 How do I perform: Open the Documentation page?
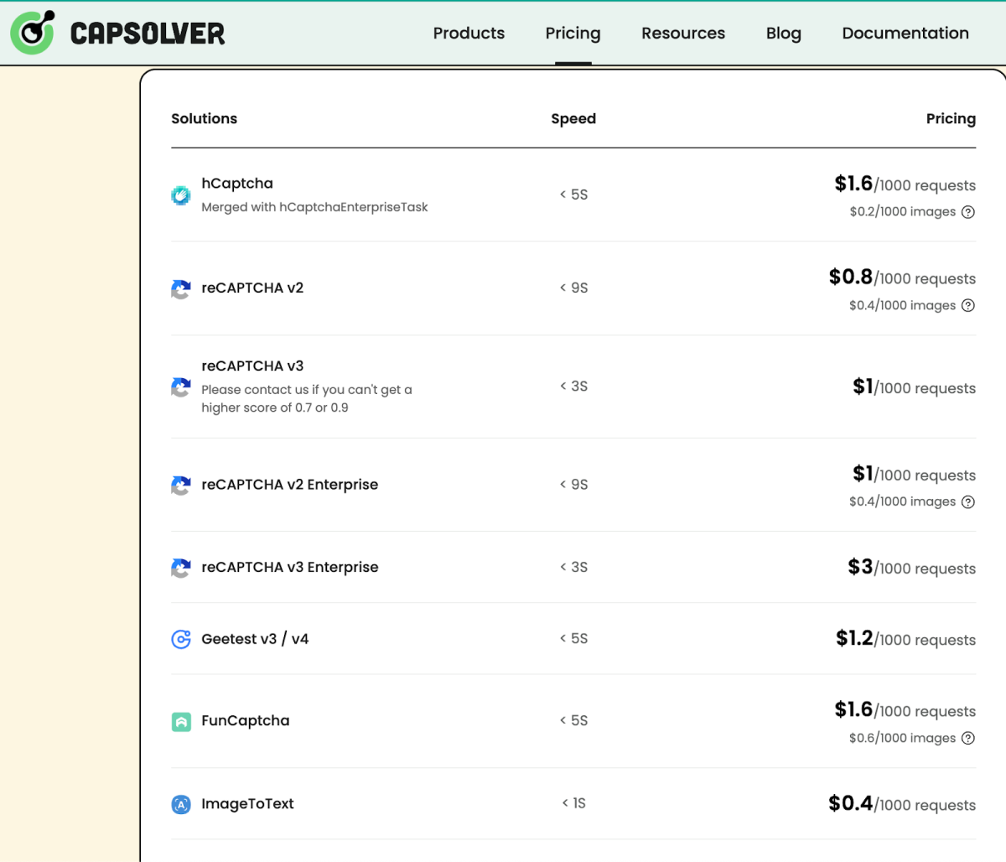pos(905,34)
